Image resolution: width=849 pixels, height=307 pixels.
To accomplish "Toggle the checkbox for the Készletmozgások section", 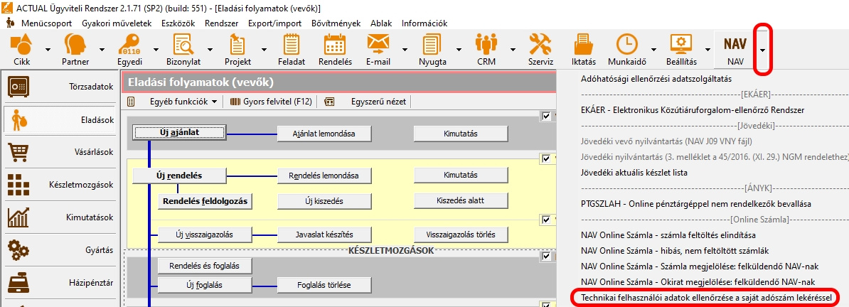I will pyautogui.click(x=545, y=256).
